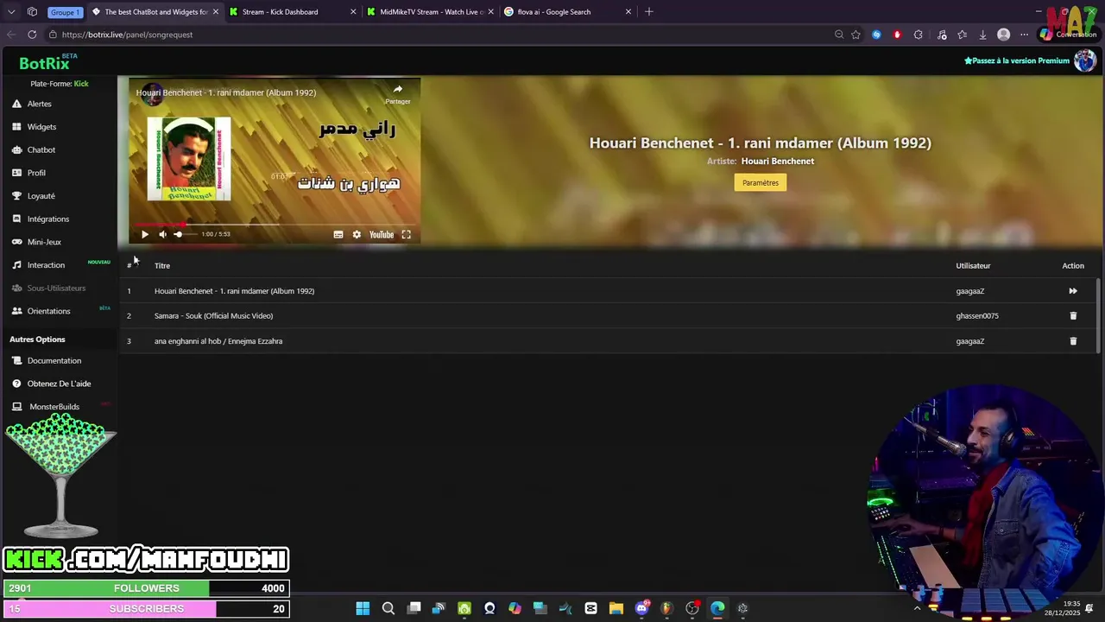The width and height of the screenshot is (1105, 622).
Task: Open the BotRix user avatar menu
Action: click(1084, 60)
